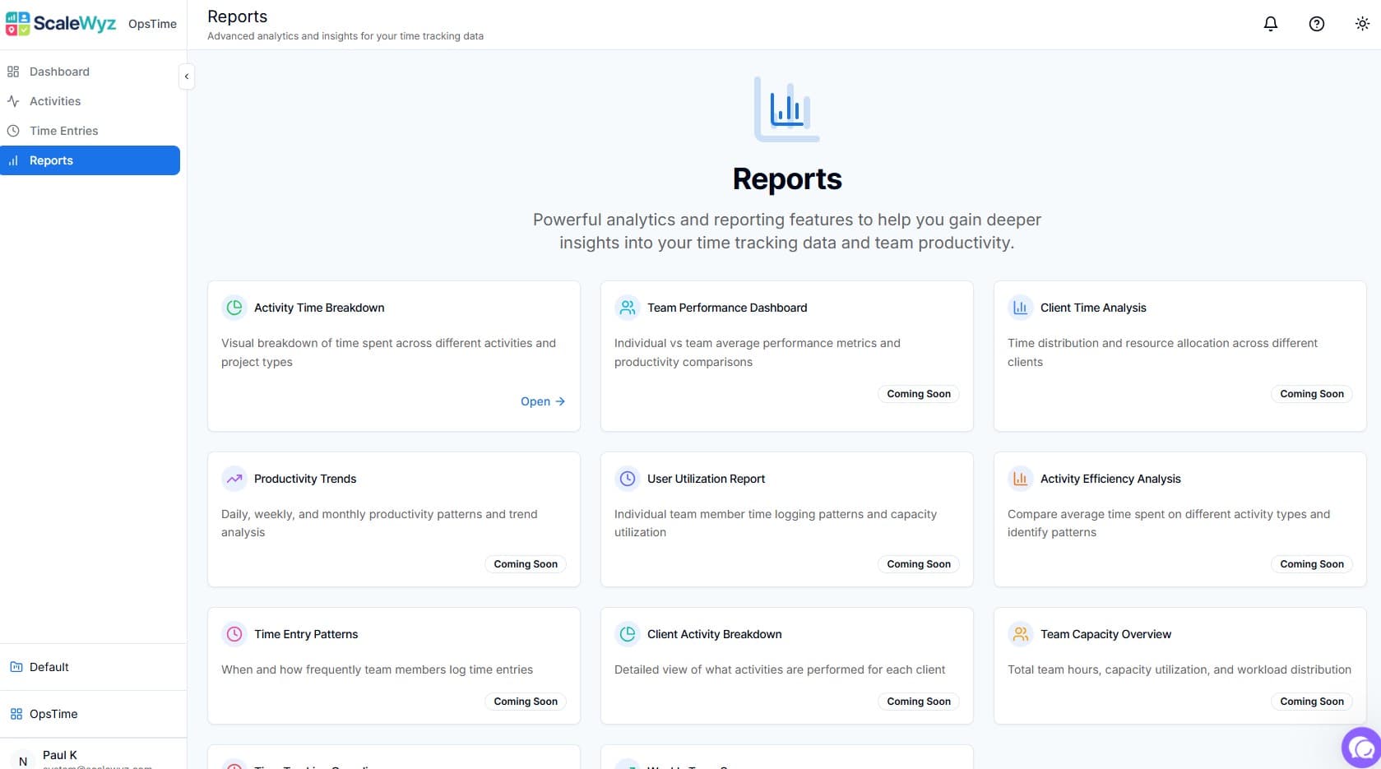The image size is (1381, 769).
Task: Open Activities in the sidebar
Action: 55,101
